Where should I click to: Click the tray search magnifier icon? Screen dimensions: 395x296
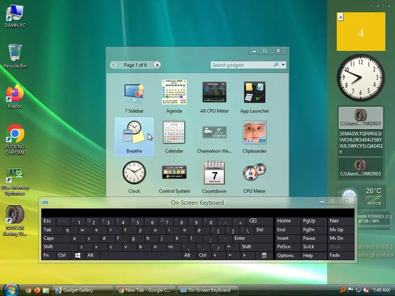click(343, 290)
